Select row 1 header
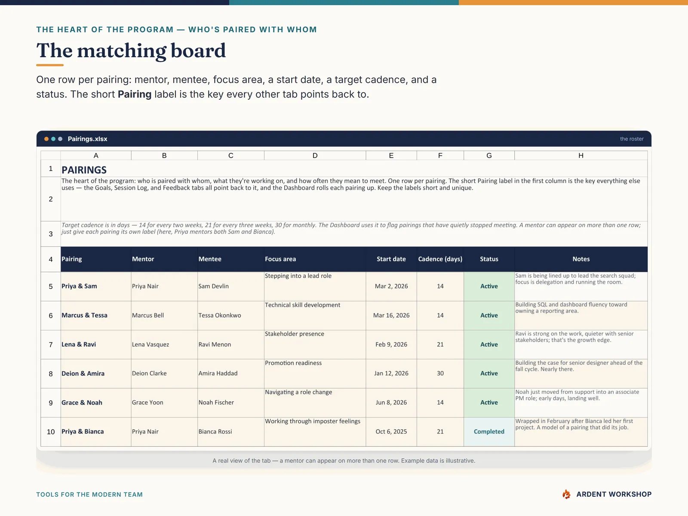This screenshot has width=688, height=516. click(51, 169)
